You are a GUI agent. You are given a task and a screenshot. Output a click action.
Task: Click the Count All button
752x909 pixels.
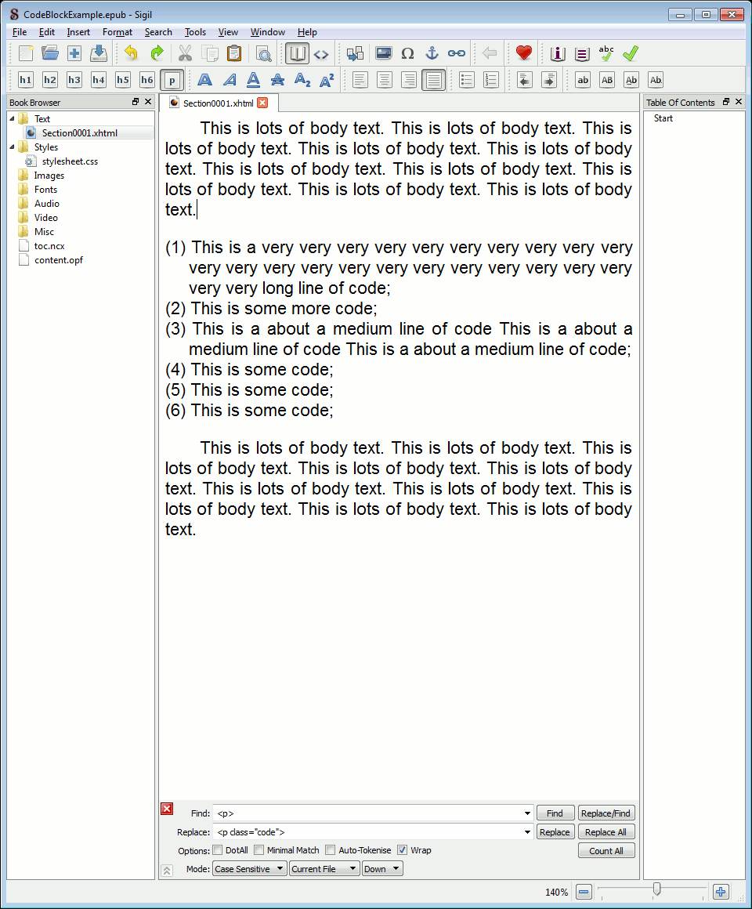point(606,850)
